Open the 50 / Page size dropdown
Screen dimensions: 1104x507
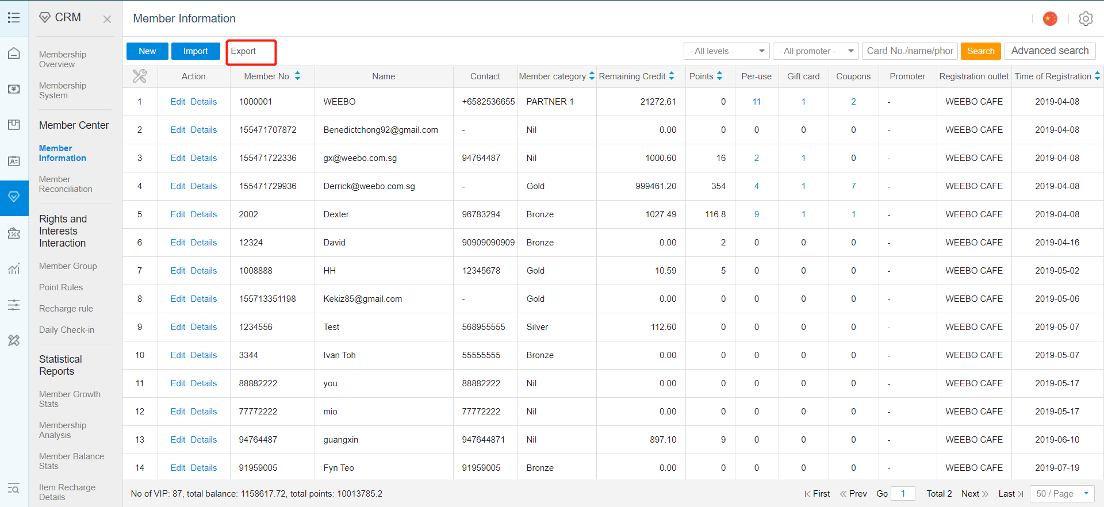tap(1062, 493)
